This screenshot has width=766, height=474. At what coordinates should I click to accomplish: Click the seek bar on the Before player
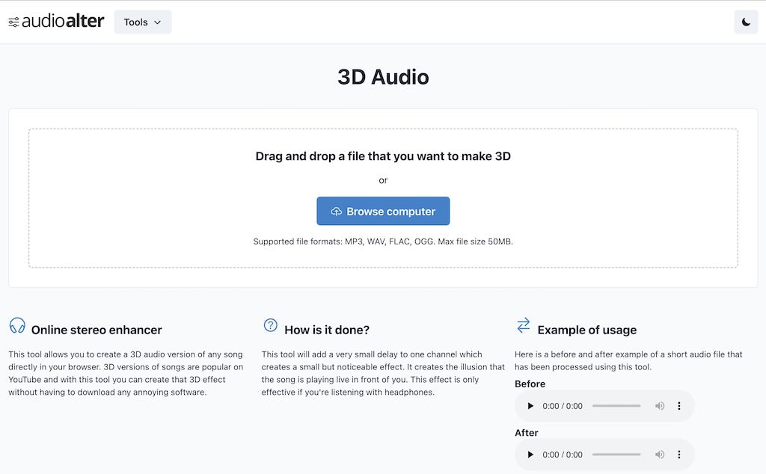coord(616,405)
